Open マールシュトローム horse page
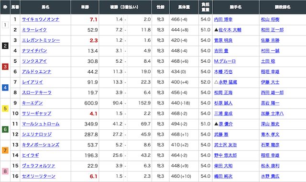The height and width of the screenshot is (182, 306). click(x=41, y=124)
